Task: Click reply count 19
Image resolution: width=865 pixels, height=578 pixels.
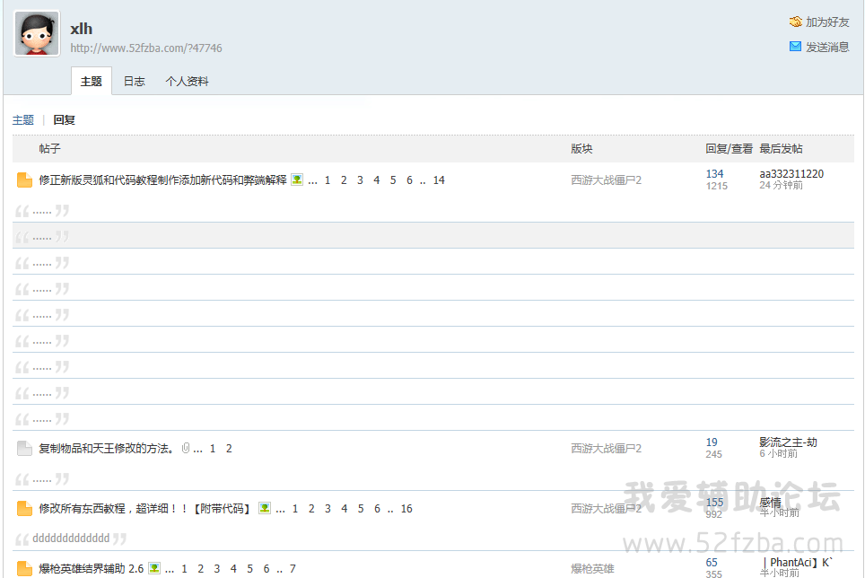Action: tap(712, 442)
